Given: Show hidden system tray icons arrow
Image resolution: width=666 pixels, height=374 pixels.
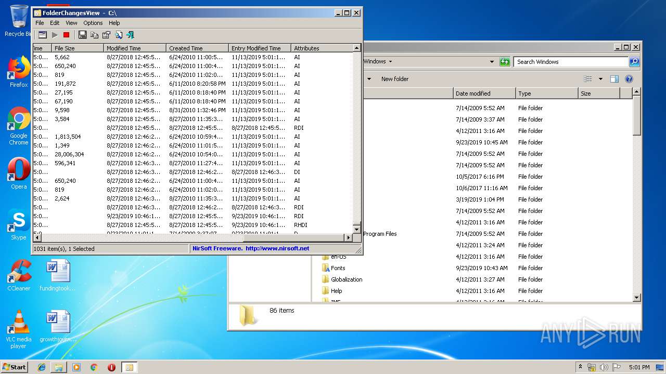Looking at the screenshot, I should click(x=580, y=367).
